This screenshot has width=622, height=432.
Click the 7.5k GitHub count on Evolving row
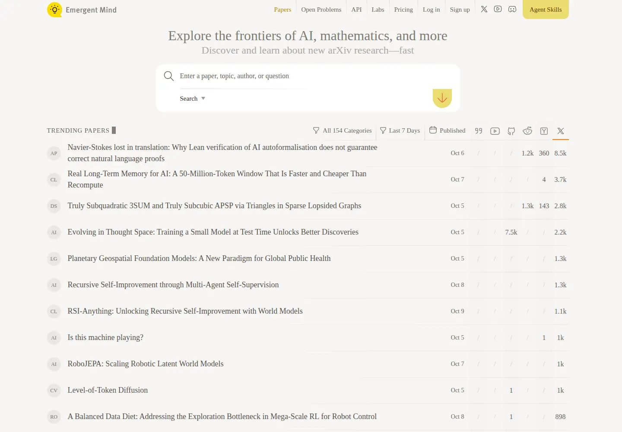click(511, 232)
